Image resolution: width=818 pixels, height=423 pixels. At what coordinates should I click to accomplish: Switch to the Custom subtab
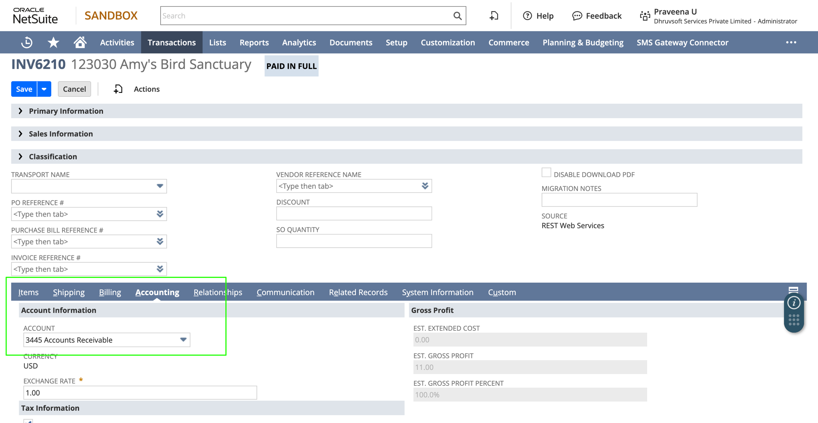point(502,292)
